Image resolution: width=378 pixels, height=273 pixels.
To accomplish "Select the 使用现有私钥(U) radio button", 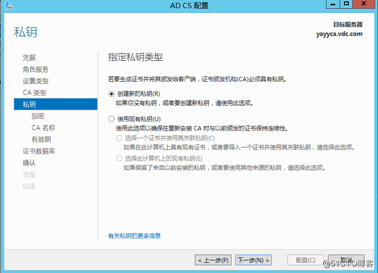I will pyautogui.click(x=111, y=119).
